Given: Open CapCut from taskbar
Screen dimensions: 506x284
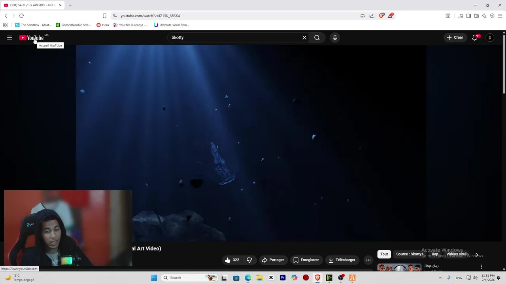Looking at the screenshot, I should (x=271, y=278).
